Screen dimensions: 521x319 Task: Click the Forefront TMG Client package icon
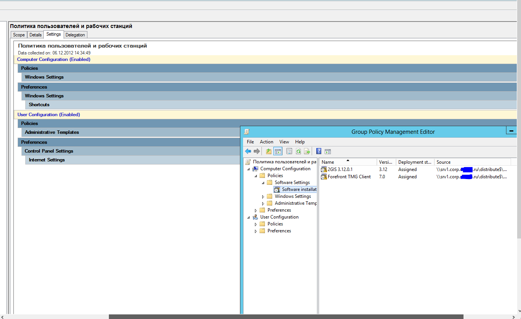[324, 177]
